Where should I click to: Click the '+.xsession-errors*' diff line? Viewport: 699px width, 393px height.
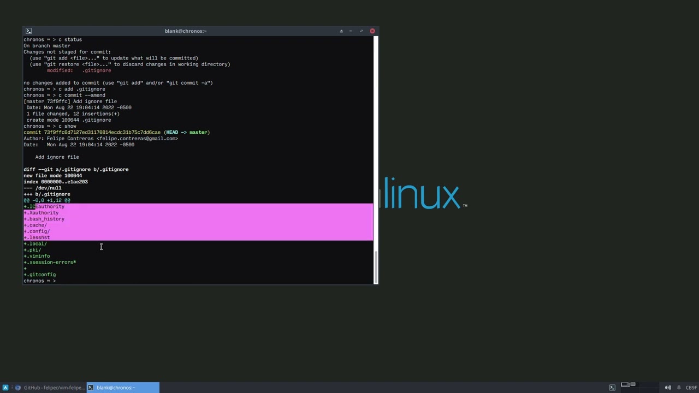click(x=50, y=262)
